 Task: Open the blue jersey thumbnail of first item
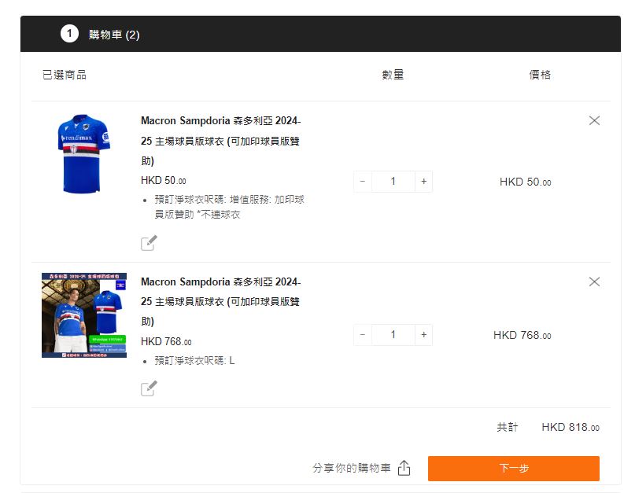tap(84, 154)
